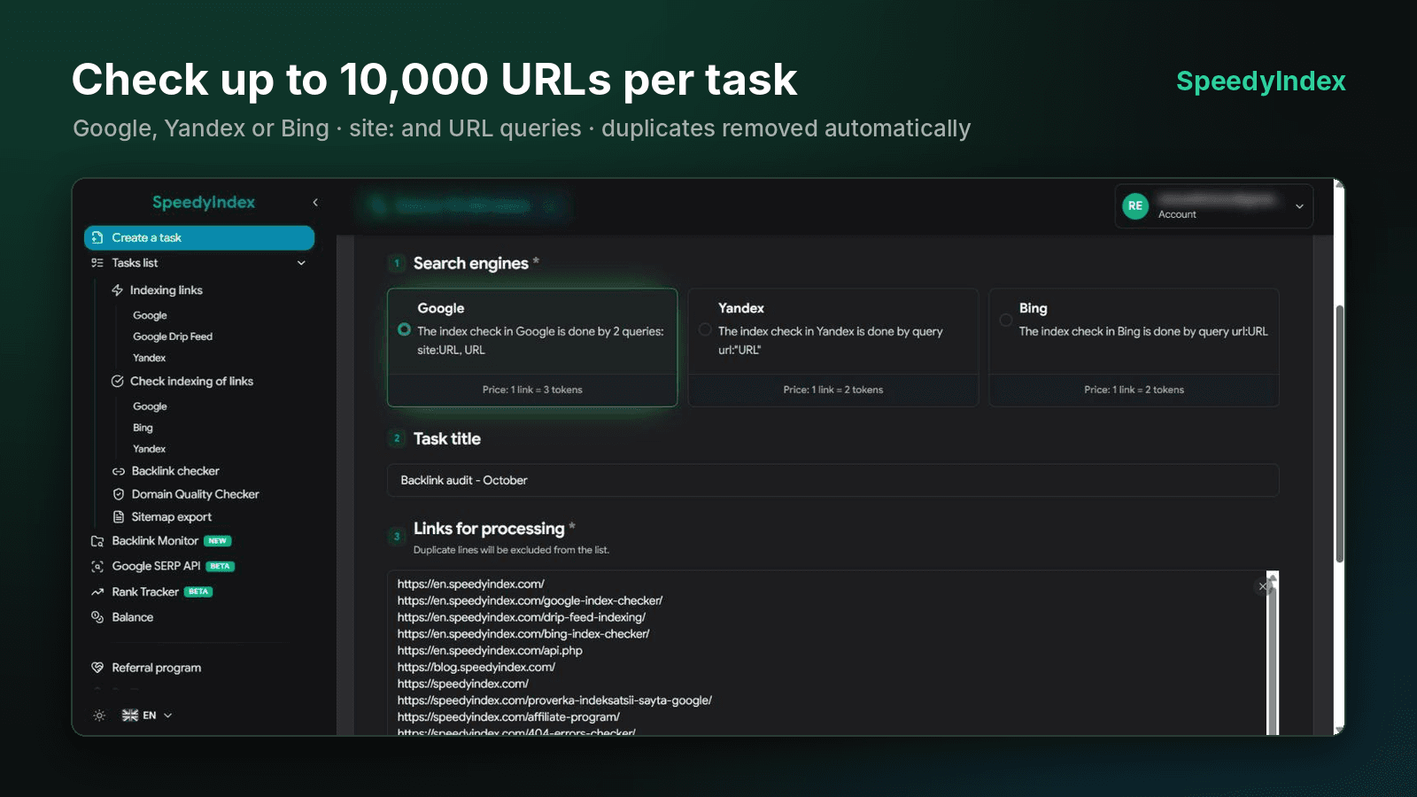Expand the Tasks list chevron
The image size is (1417, 797).
point(301,263)
